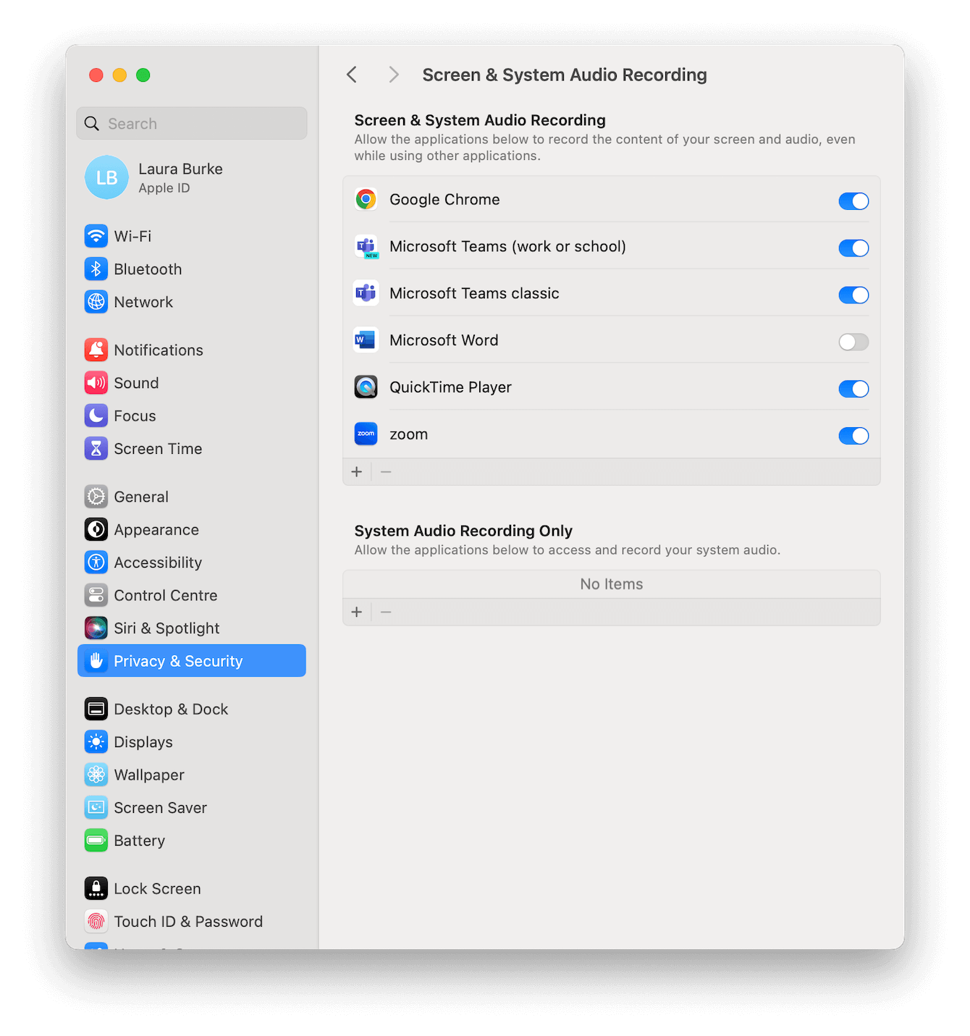Add app to System Audio Recording Only
The image size is (970, 1036).
pos(357,612)
